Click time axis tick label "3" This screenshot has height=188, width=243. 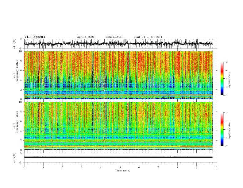[x=82, y=167]
